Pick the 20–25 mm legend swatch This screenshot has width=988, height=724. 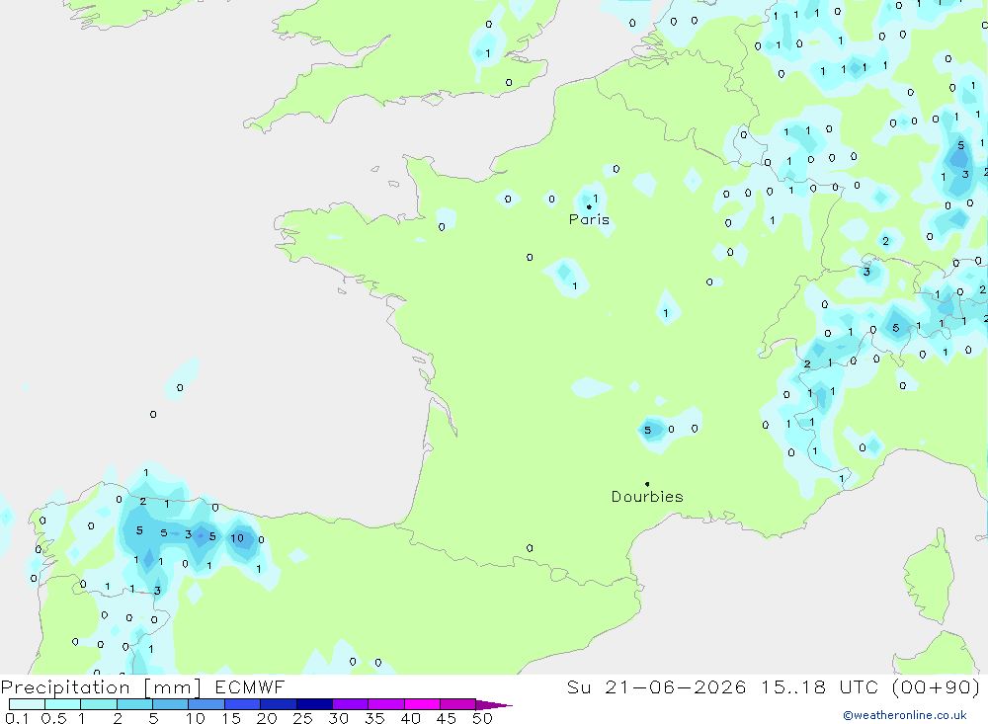(x=279, y=704)
